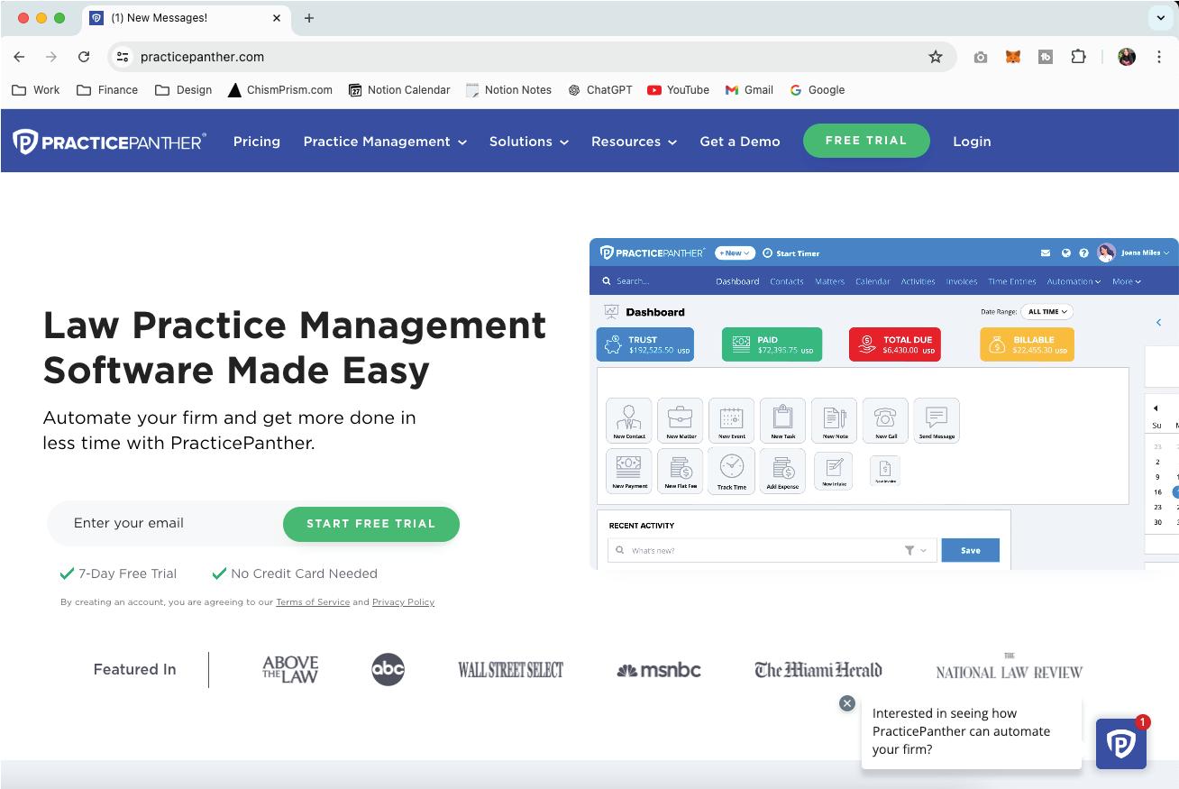
Task: Open the Automation dropdown in dashboard
Action: pyautogui.click(x=1074, y=281)
